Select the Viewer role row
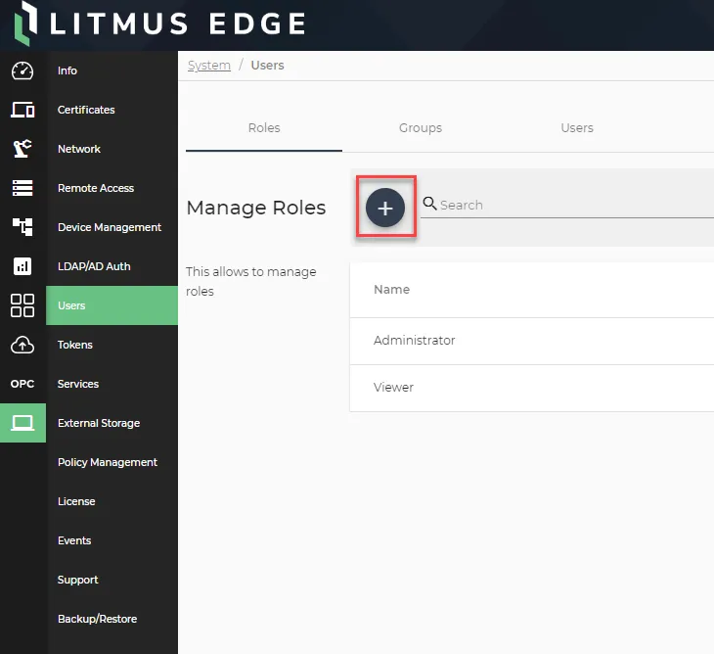Image resolution: width=714 pixels, height=654 pixels. pos(532,388)
